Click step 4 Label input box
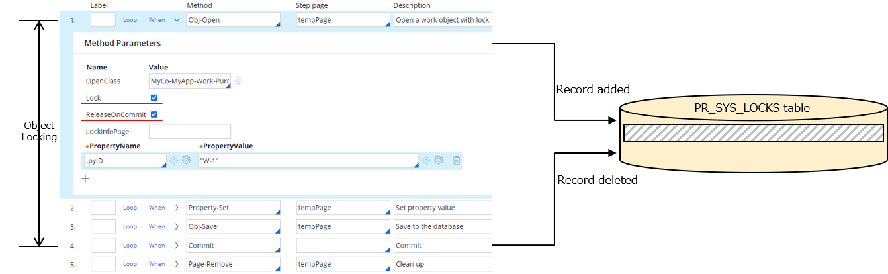This screenshot has height=274, width=888. (x=103, y=245)
